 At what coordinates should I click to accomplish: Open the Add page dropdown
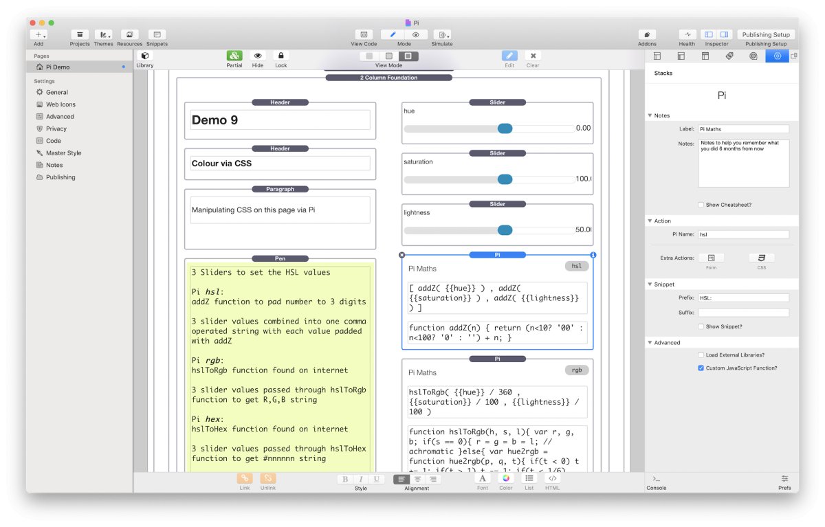39,34
